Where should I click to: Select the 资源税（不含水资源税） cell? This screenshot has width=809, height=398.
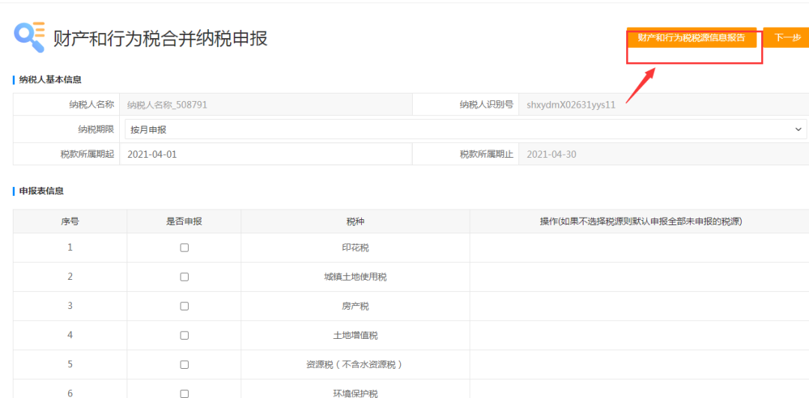click(355, 364)
